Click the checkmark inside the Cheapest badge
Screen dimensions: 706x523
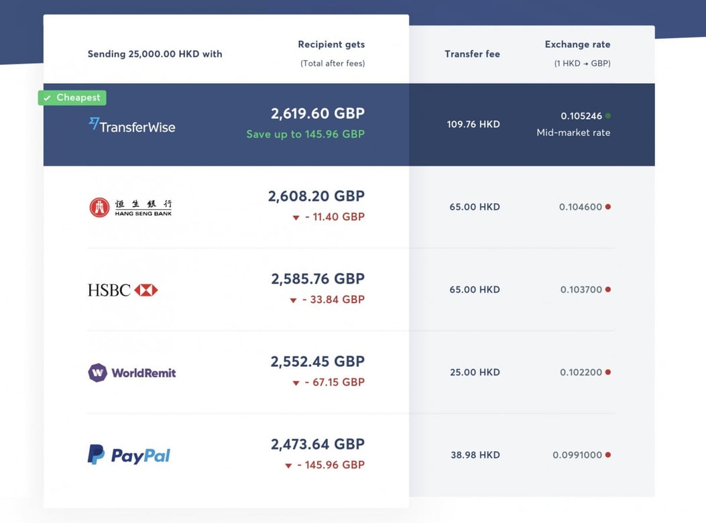coord(48,97)
